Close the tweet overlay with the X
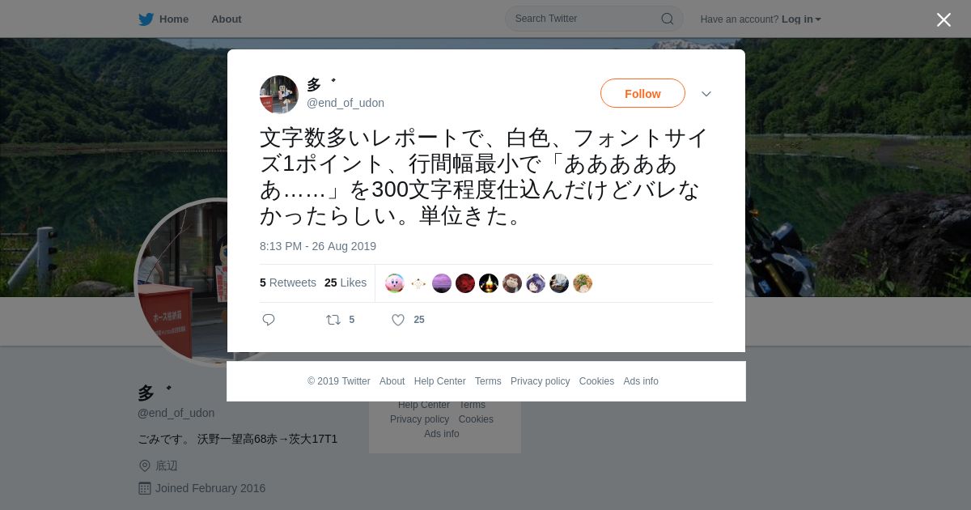 943,19
